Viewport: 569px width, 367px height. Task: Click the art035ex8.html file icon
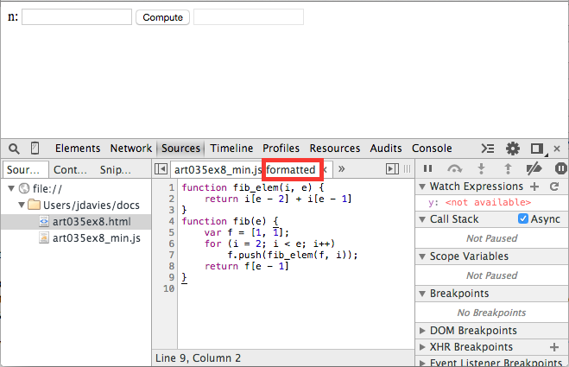point(44,221)
